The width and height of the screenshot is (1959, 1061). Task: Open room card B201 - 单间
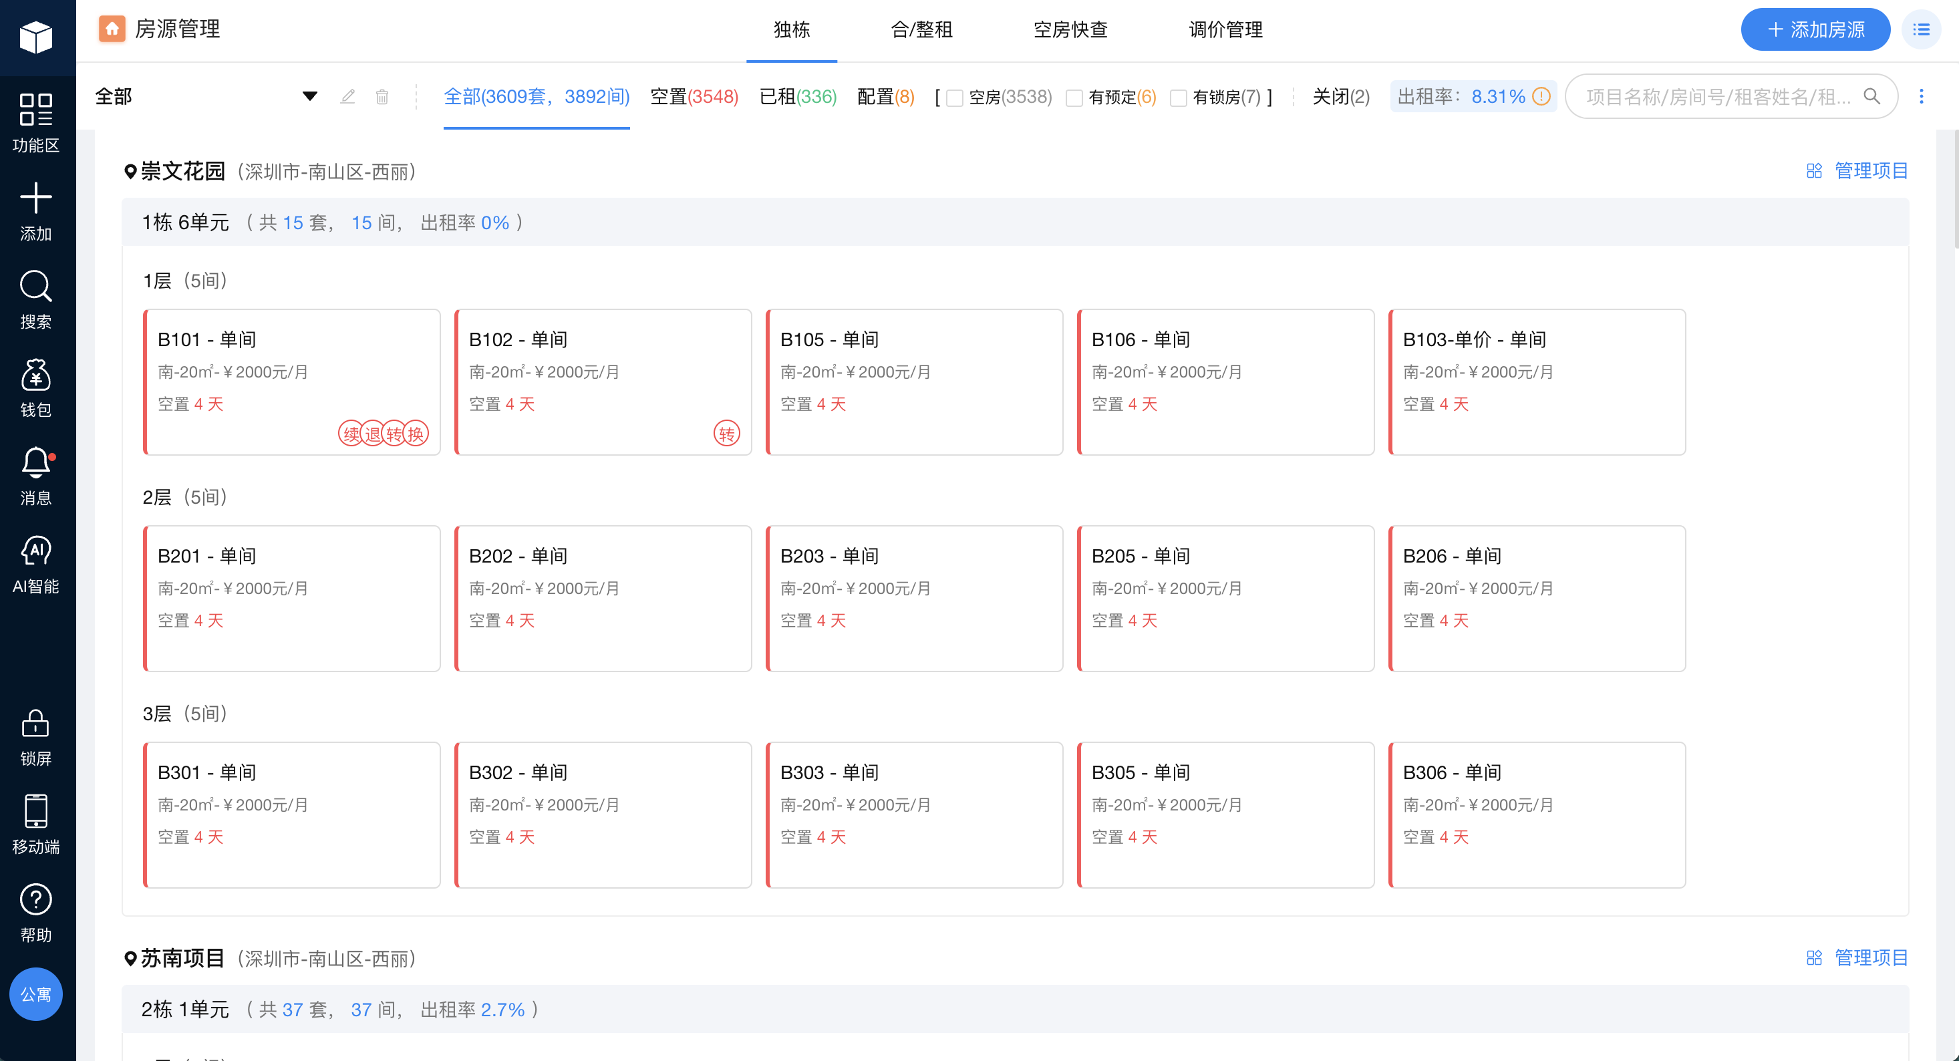(x=292, y=599)
